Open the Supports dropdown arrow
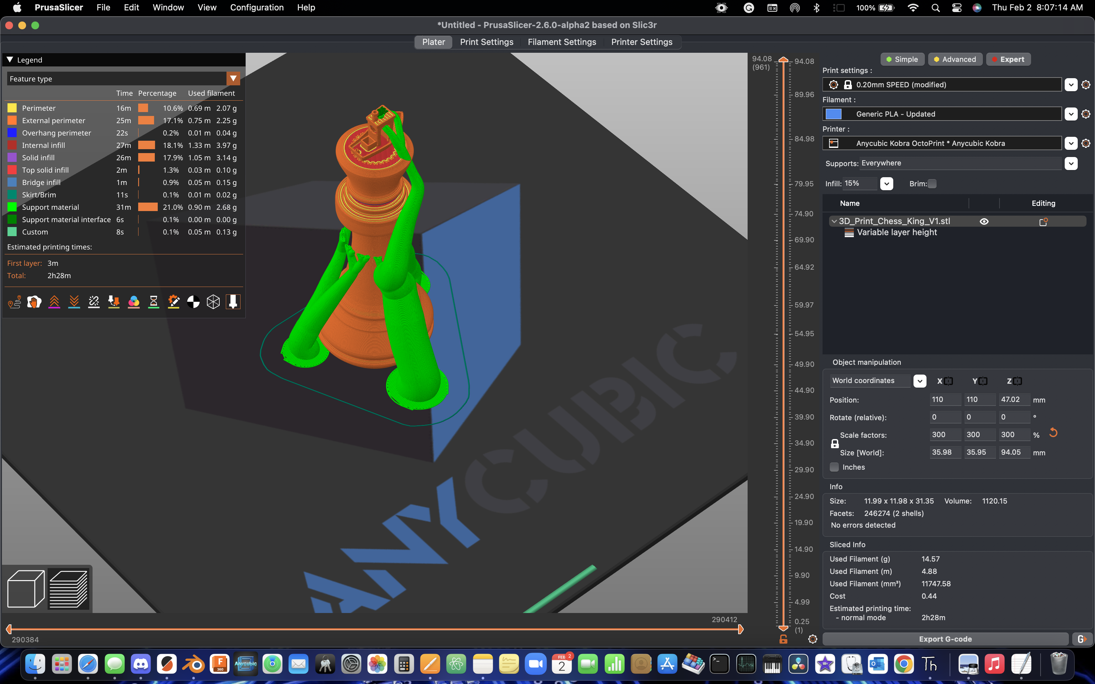 (1071, 163)
